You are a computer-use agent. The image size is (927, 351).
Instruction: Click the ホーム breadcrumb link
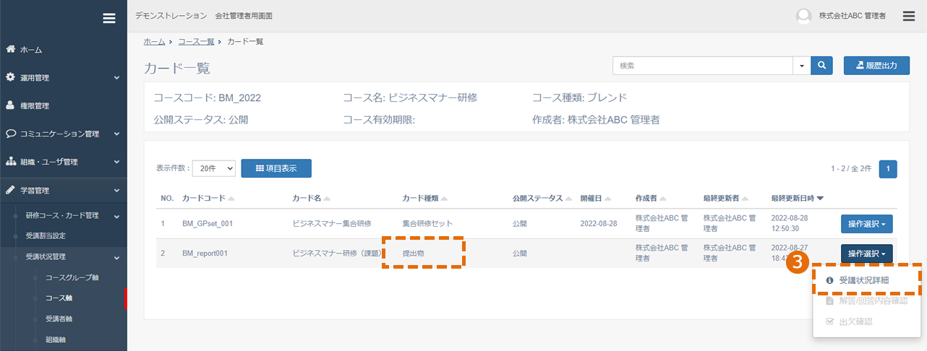[x=154, y=42]
